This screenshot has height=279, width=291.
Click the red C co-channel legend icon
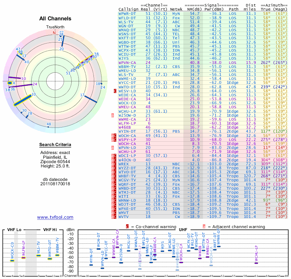point(127,227)
